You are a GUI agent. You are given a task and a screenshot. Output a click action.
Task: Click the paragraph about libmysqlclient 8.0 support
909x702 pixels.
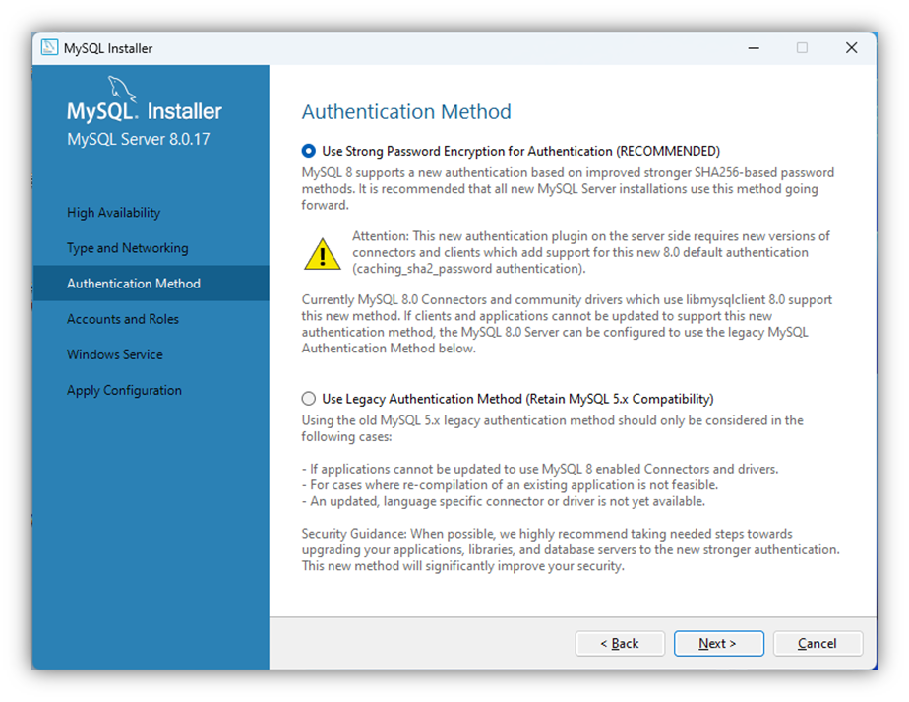pos(567,324)
